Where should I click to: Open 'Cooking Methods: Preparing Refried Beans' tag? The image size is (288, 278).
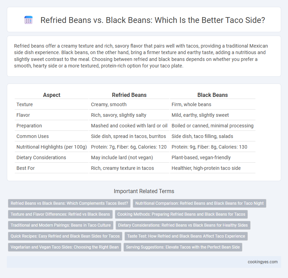[181, 214]
